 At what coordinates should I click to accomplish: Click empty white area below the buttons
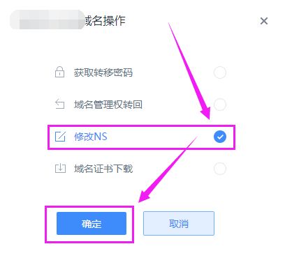click(142, 256)
